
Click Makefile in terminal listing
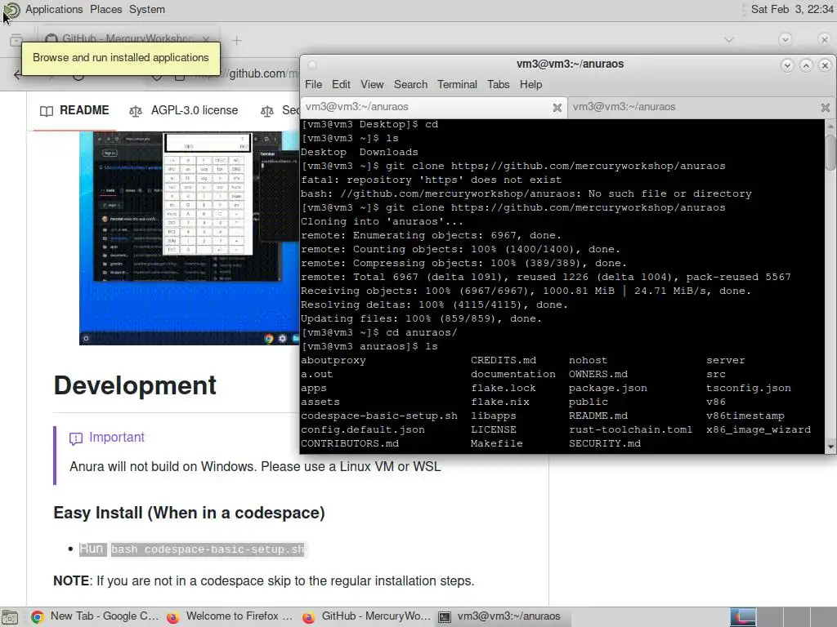[496, 443]
